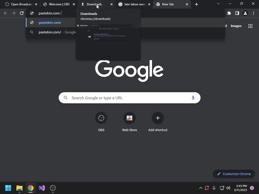Go back to previous page
The width and height of the screenshot is (259, 194).
click(6, 13)
